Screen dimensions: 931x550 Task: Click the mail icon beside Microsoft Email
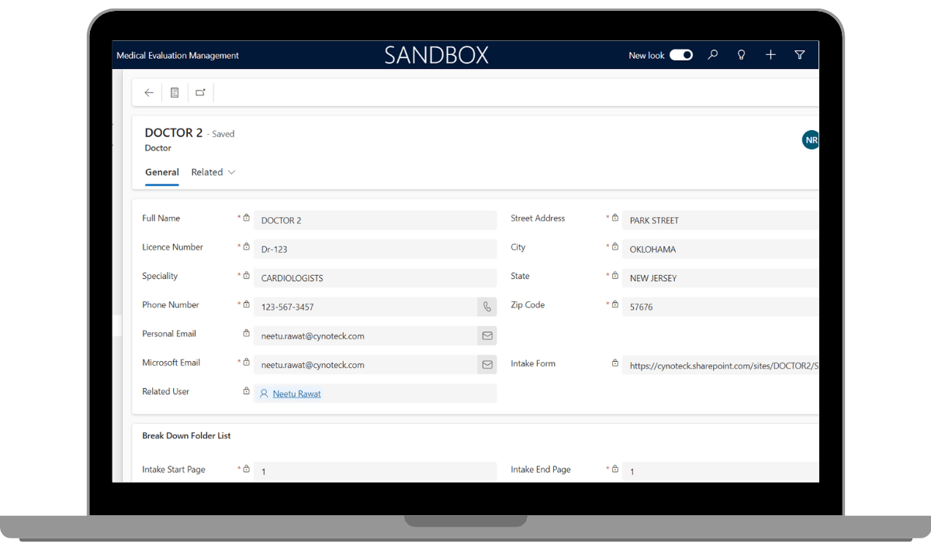(487, 365)
